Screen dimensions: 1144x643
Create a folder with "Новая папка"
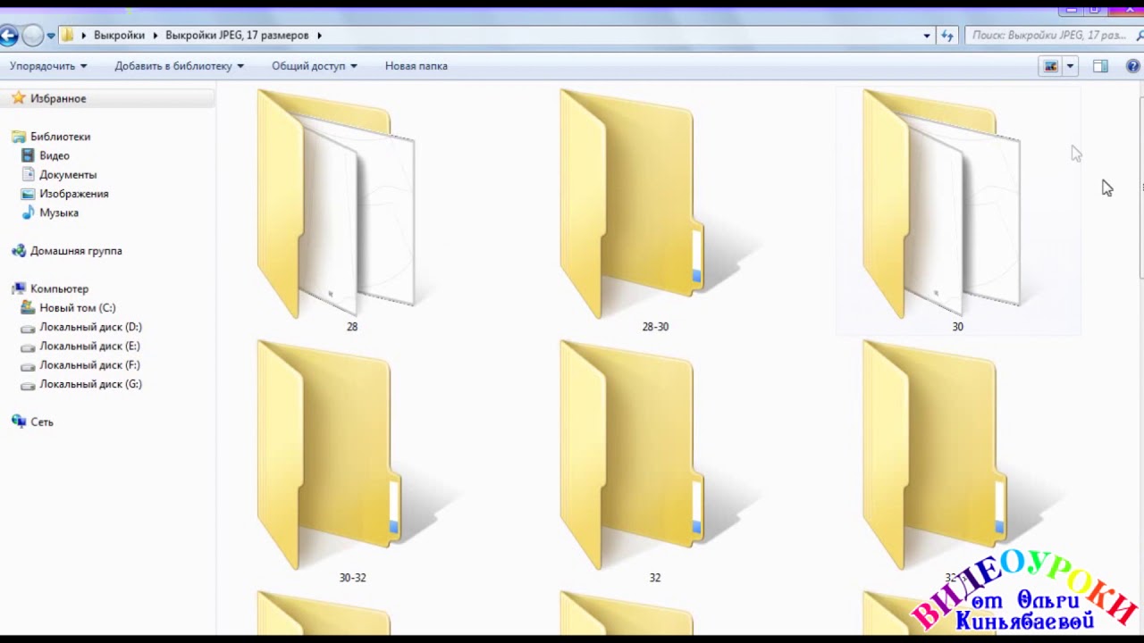(x=416, y=66)
